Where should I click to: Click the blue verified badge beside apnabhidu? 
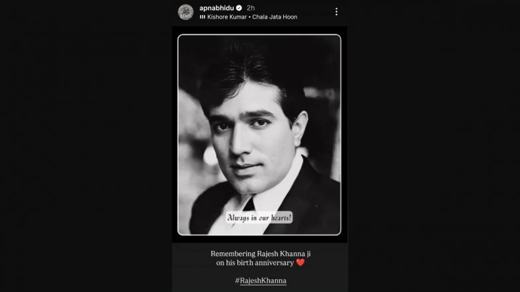point(239,8)
